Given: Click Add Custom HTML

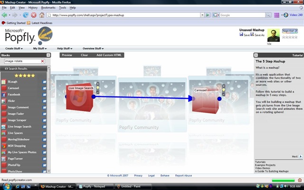Looking at the screenshot, I should 109,55.
